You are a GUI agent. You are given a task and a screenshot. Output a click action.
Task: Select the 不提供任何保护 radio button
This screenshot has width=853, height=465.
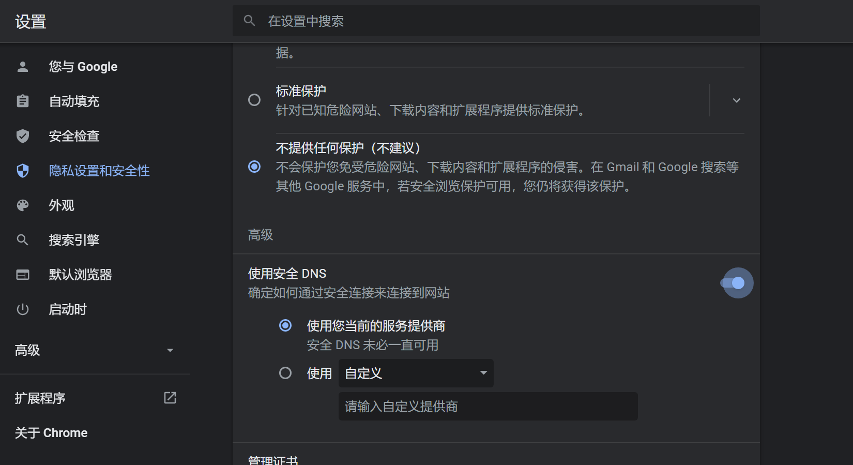pyautogui.click(x=254, y=167)
